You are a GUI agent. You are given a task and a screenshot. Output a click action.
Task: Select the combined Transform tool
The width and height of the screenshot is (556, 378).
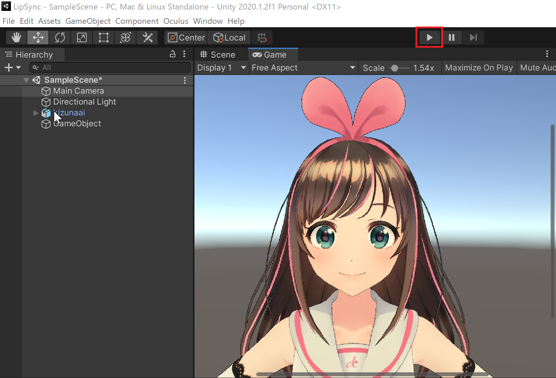click(x=125, y=37)
